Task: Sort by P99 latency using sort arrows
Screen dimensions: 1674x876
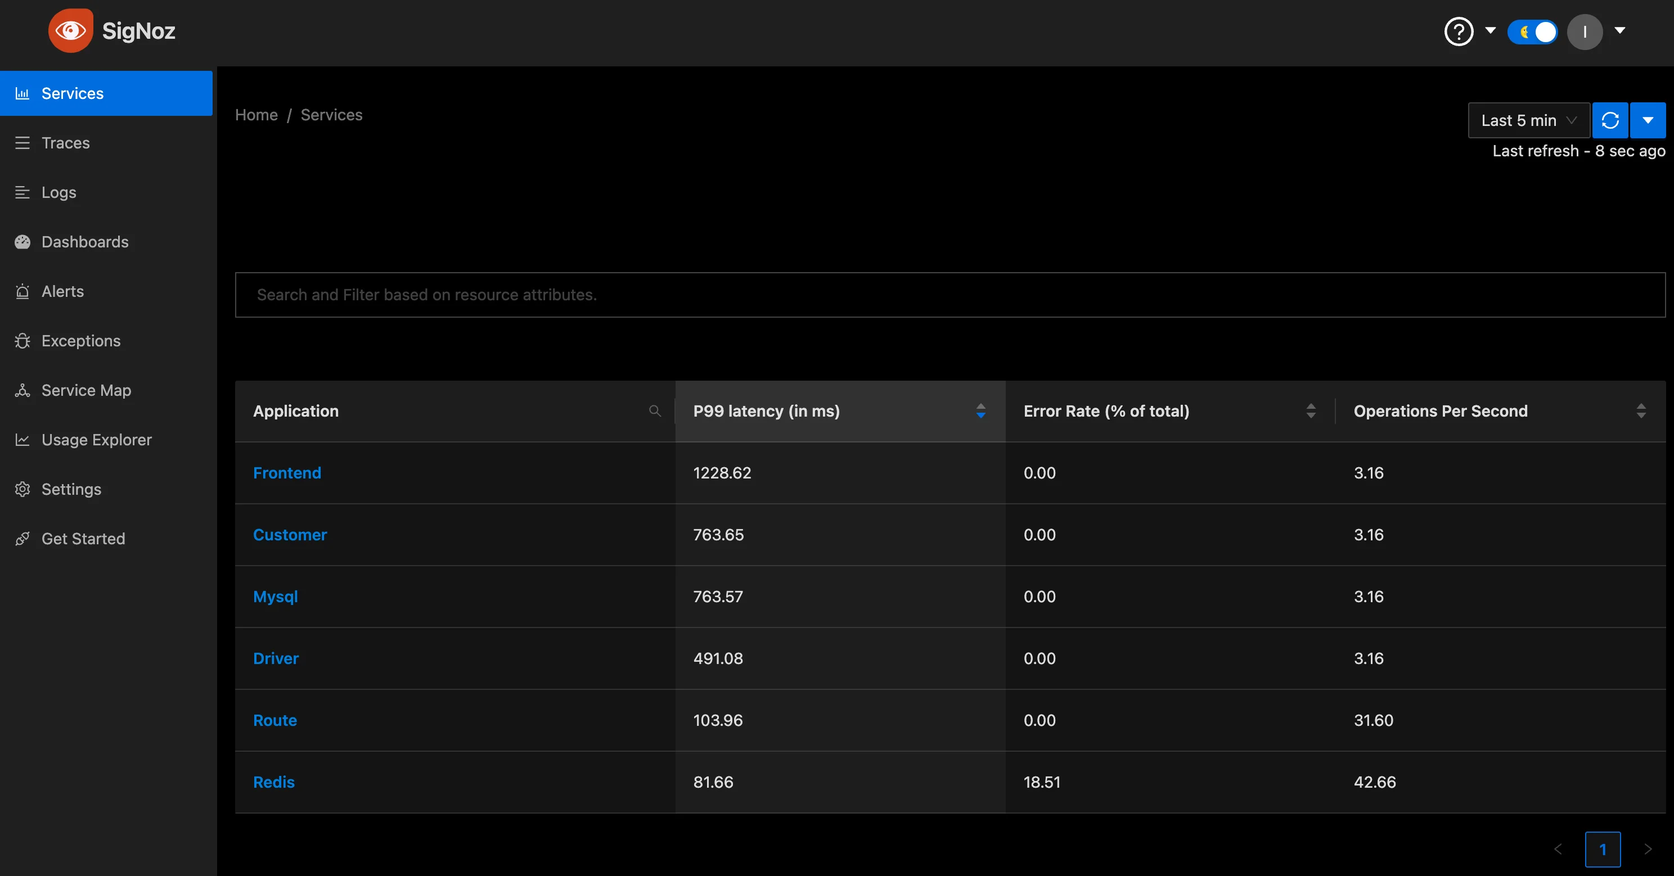Action: pyautogui.click(x=980, y=411)
